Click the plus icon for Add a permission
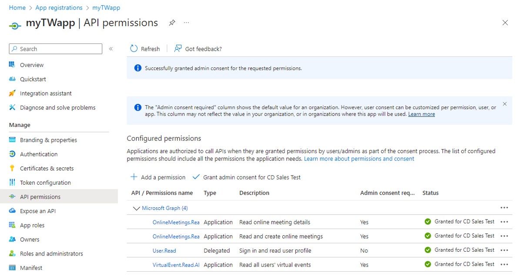516x276 pixels. [134, 177]
